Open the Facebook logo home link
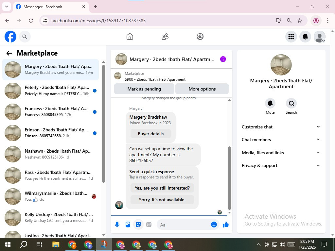Image resolution: width=335 pixels, height=251 pixels. click(x=10, y=37)
